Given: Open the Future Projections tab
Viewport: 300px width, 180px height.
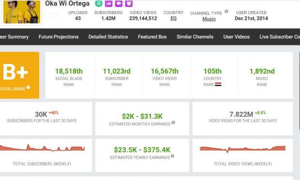Looking at the screenshot, I should (x=59, y=37).
